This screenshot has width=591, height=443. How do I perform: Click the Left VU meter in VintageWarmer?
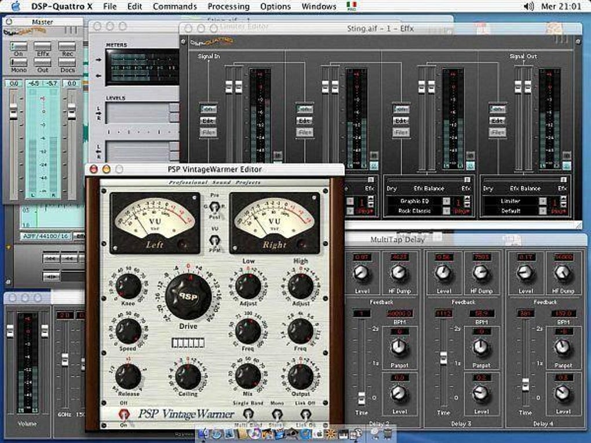click(155, 223)
